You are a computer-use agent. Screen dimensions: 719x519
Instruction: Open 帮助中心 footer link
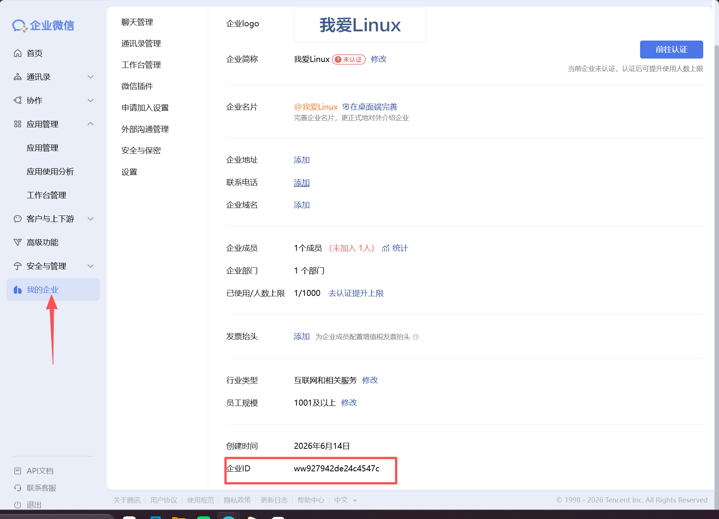[x=311, y=500]
